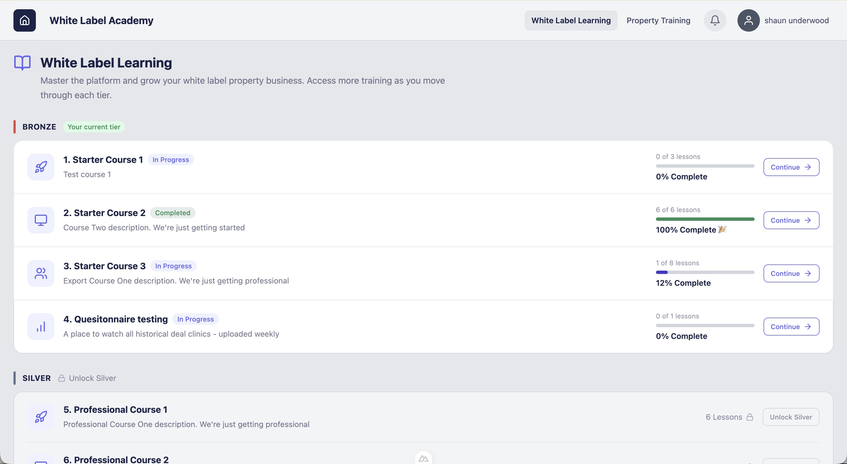Click the bar chart icon for Quesitonnaire testing
Viewport: 847px width, 464px height.
(41, 327)
